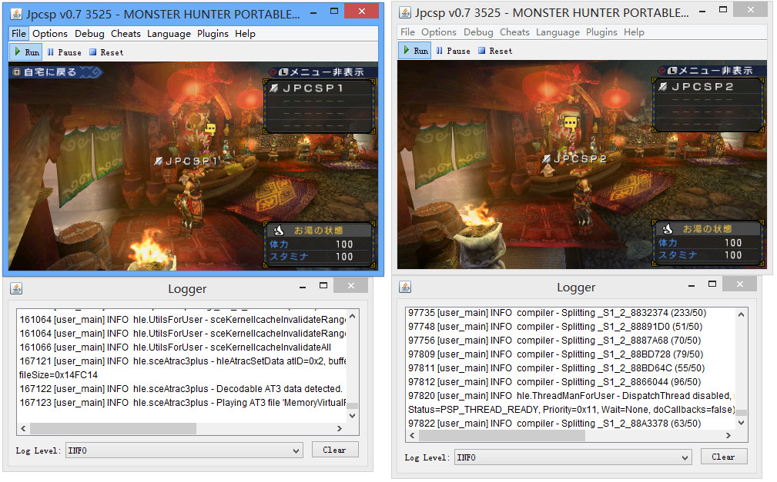Click the hot spring status icon in the right game
The width and height of the screenshot is (777, 482).
tap(668, 228)
